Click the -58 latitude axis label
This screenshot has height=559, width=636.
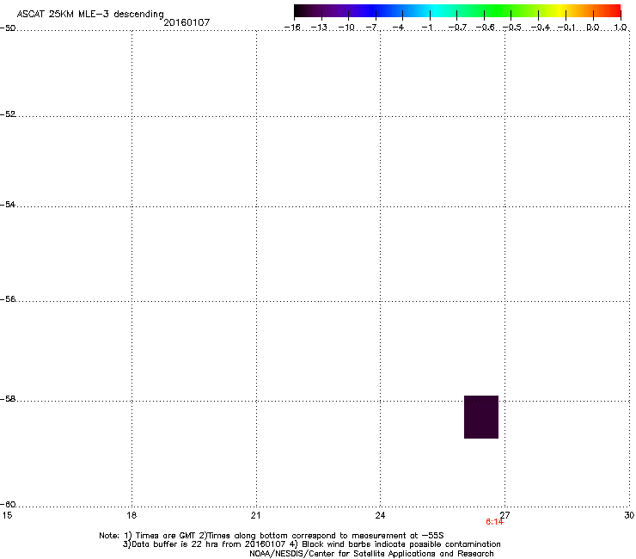coord(8,399)
